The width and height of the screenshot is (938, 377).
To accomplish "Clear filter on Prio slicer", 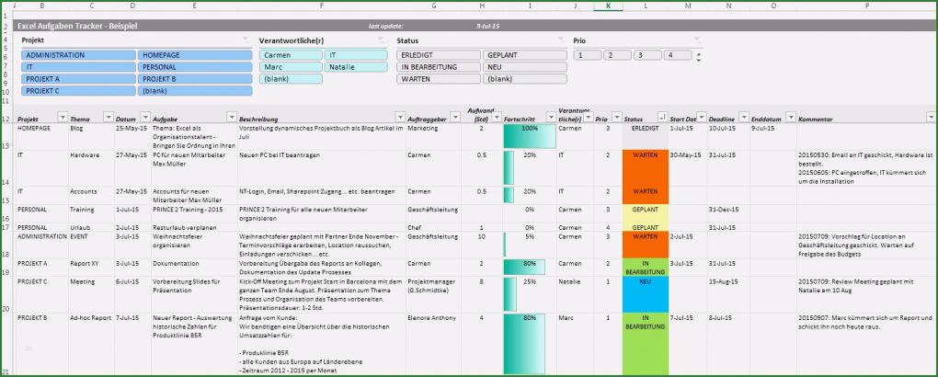I will 696,40.
